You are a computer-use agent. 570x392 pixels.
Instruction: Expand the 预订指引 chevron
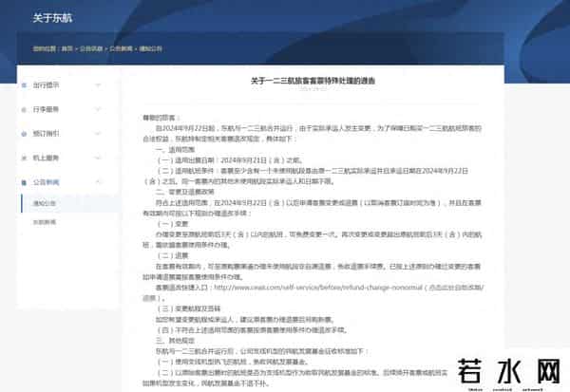pos(98,134)
